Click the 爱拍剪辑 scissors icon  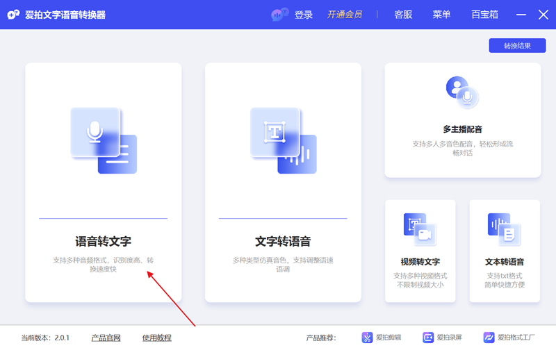pos(367,338)
